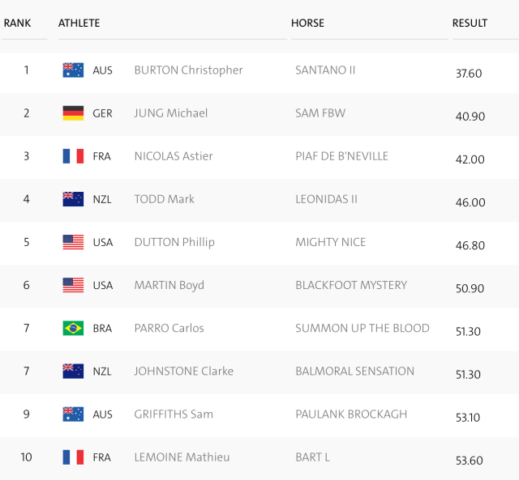
Task: Click the Brazilian flag next to PARRO Carlos
Action: (x=73, y=328)
